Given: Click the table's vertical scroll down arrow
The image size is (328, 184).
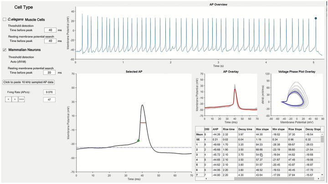Looking at the screenshot, I should pos(322,175).
